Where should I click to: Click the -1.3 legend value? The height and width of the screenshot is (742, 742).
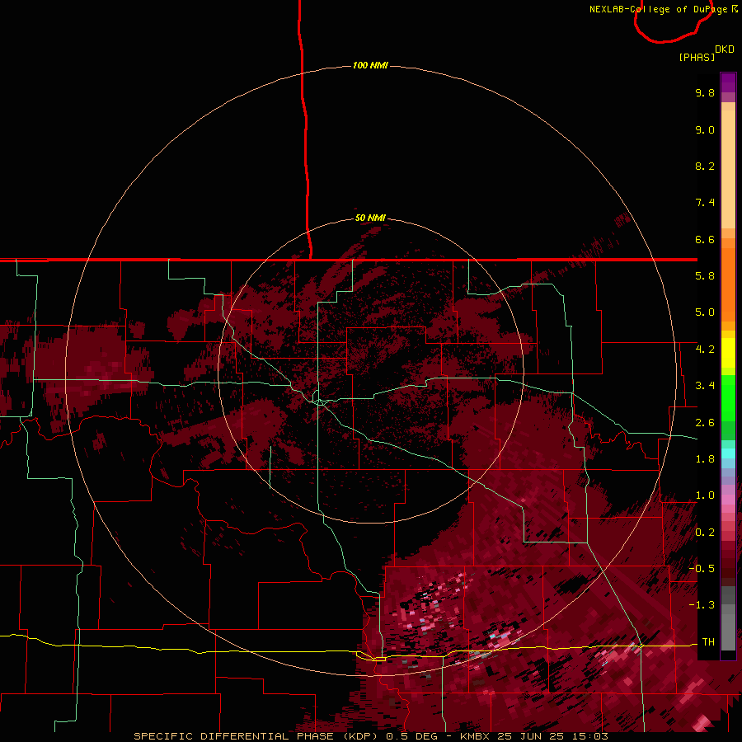702,605
